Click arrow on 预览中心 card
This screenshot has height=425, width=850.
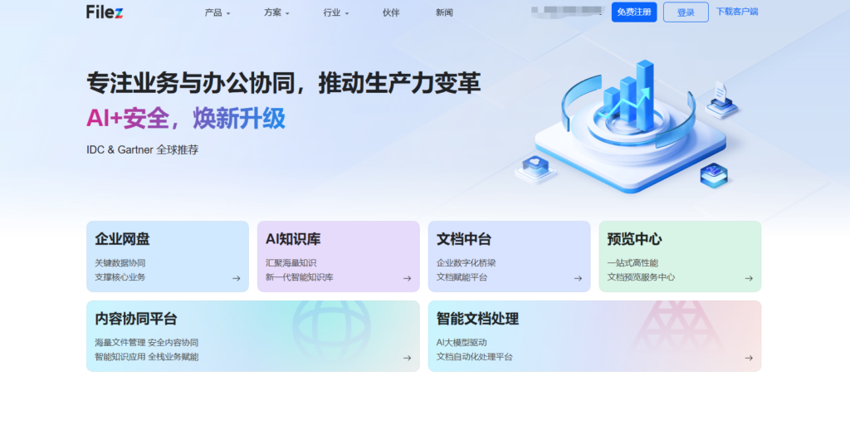(x=749, y=278)
